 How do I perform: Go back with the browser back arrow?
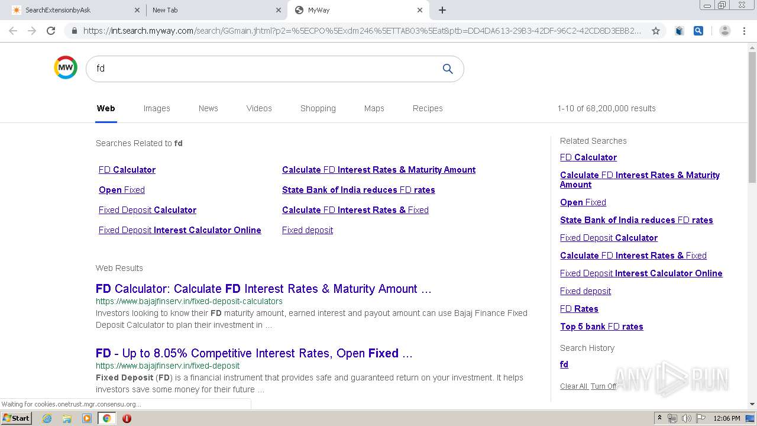[x=13, y=31]
